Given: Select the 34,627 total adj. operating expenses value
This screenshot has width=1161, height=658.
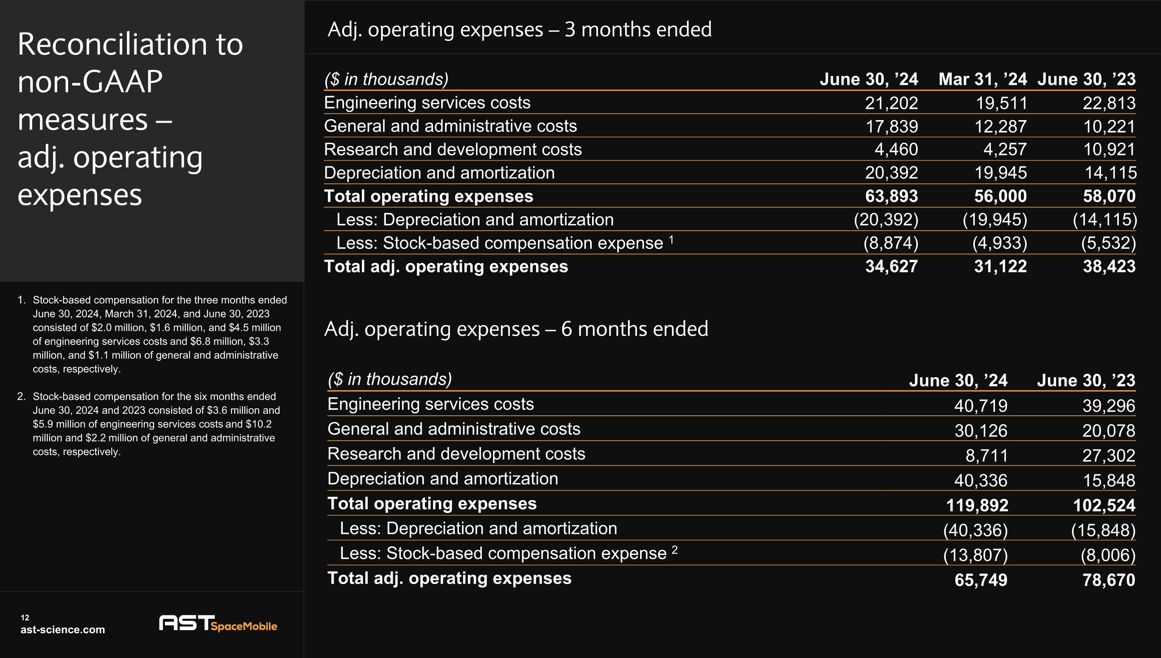Looking at the screenshot, I should (x=891, y=267).
